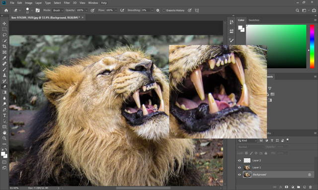Hide Layer 2 visibility eye
This screenshot has height=190, width=318.
point(239,161)
